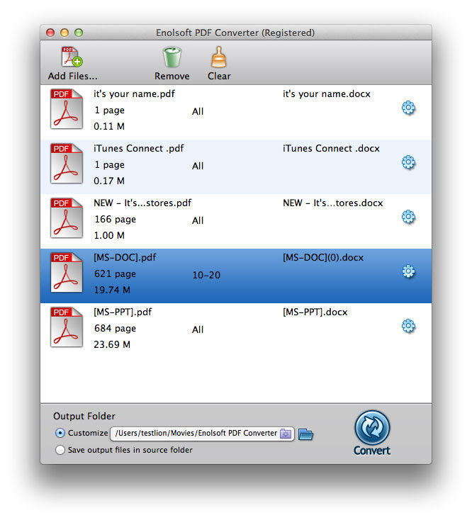Image resolution: width=472 pixels, height=520 pixels.
Task: Select file name NEW - It's...stores.pdf
Action: [142, 203]
